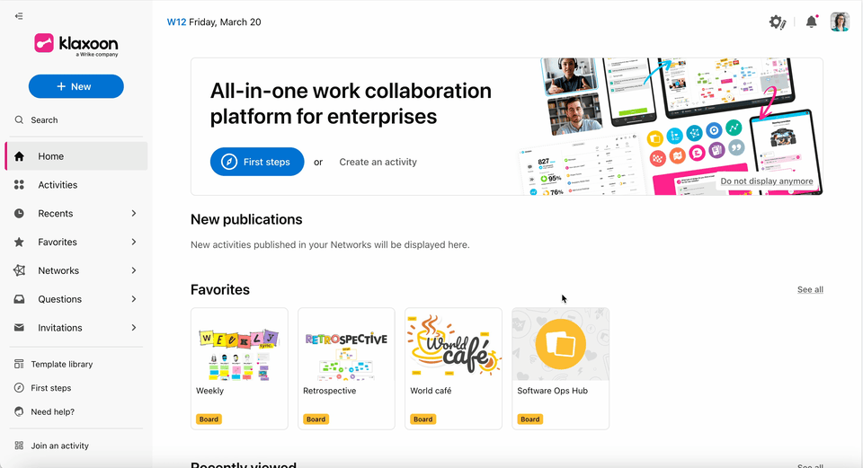Click the Activities four-dots icon
Image resolution: width=863 pixels, height=468 pixels.
[x=19, y=185]
